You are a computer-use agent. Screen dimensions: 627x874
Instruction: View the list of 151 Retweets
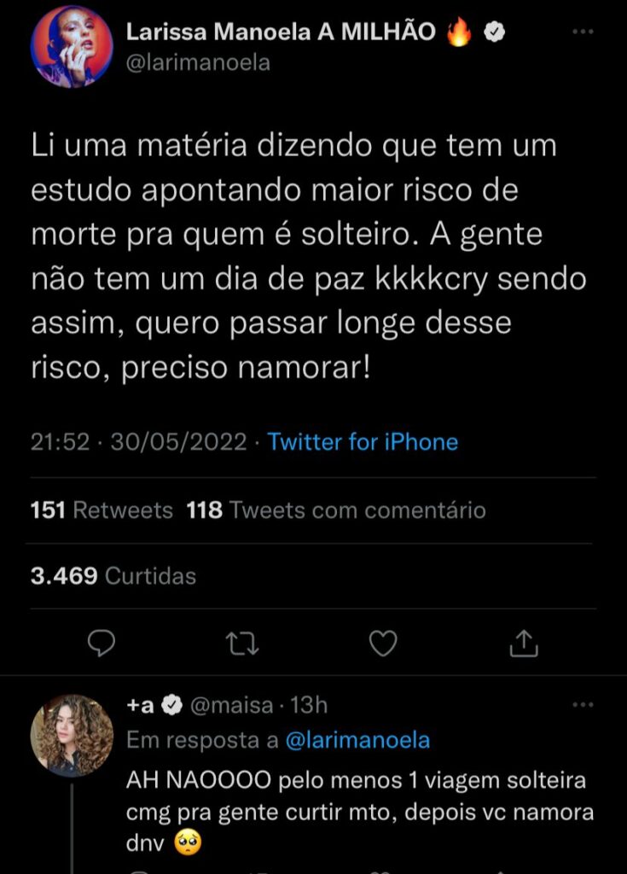point(102,510)
